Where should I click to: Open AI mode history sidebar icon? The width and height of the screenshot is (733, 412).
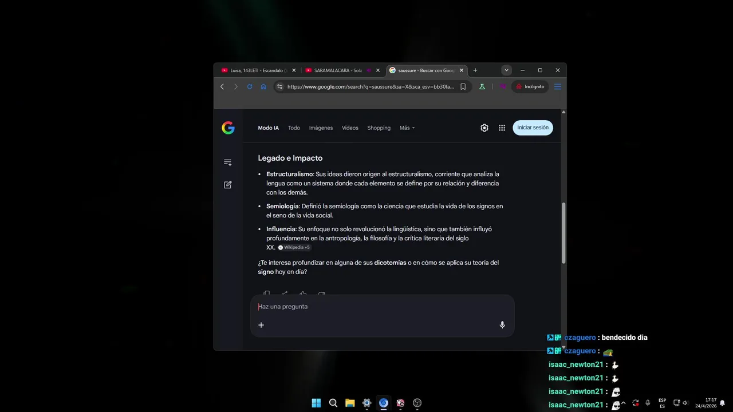pos(228,163)
